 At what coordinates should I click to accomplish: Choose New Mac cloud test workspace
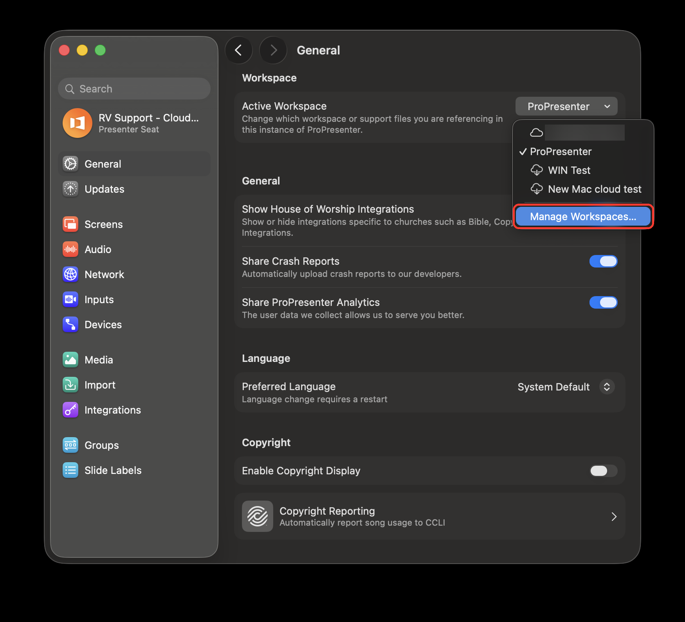(583, 189)
